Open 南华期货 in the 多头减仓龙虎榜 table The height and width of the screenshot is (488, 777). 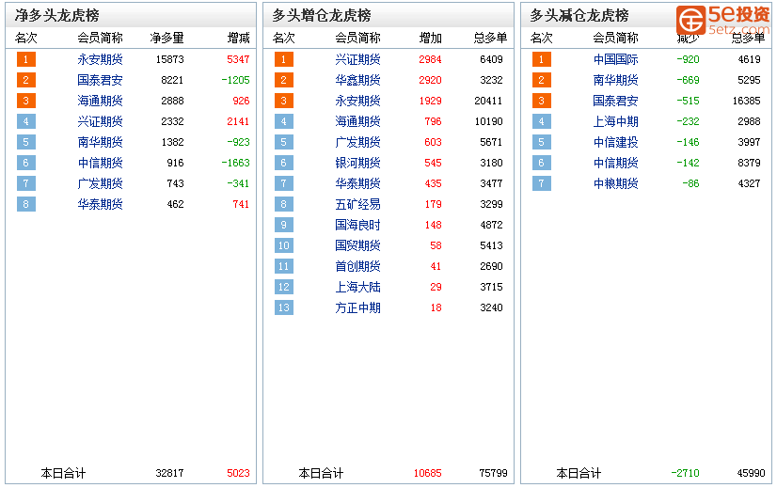pyautogui.click(x=615, y=80)
